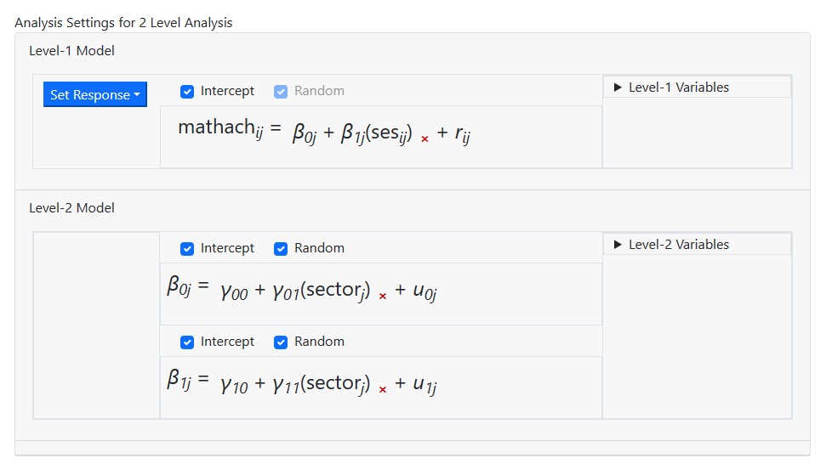Uncheck Random for β1j equation
Viewport: 832px width, 475px height.
(281, 342)
